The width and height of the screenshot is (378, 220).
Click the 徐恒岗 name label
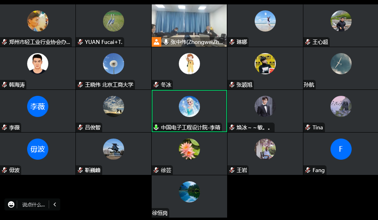[160, 213]
